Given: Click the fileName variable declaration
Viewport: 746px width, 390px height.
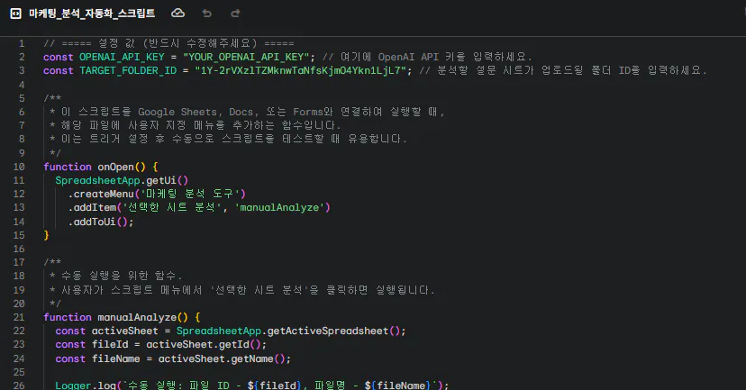Looking at the screenshot, I should tap(115, 358).
